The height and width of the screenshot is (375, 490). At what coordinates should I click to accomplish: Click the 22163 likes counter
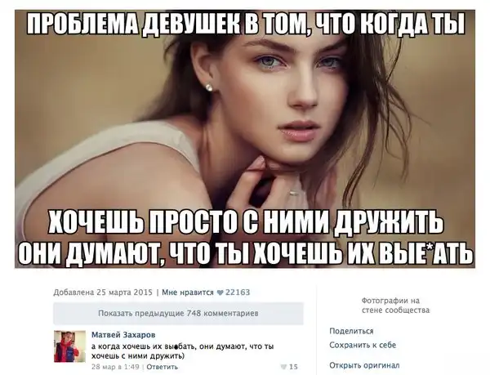coord(238,292)
